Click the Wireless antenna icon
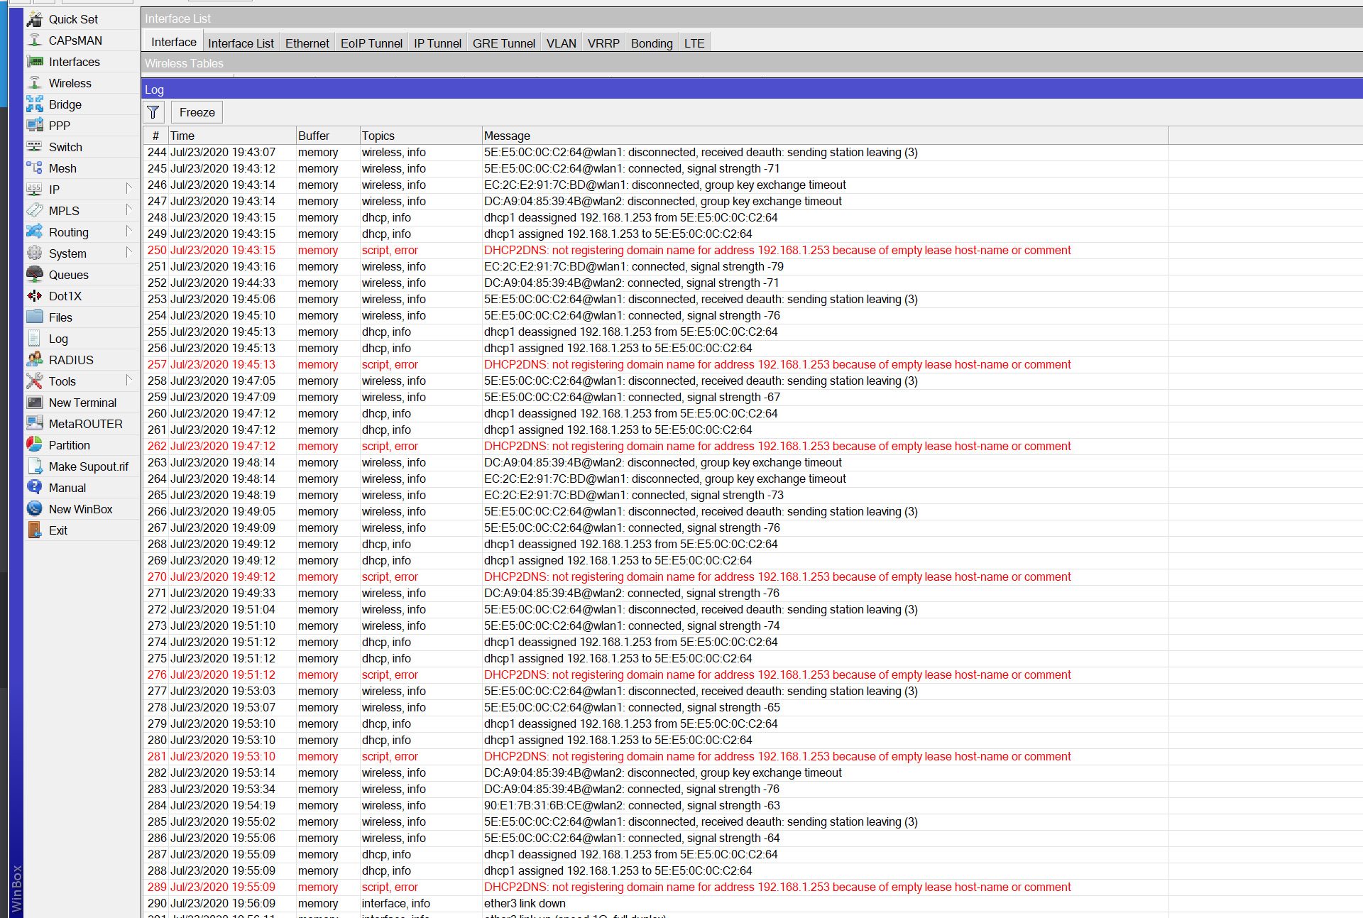1363x918 pixels. point(35,83)
